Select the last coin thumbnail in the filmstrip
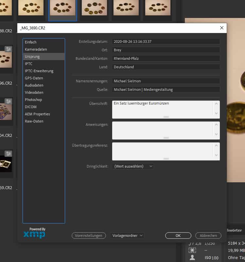 (x=158, y=8)
